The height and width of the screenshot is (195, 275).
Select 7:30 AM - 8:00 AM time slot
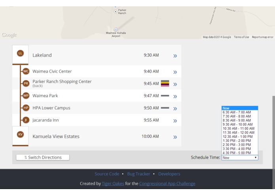240,116
